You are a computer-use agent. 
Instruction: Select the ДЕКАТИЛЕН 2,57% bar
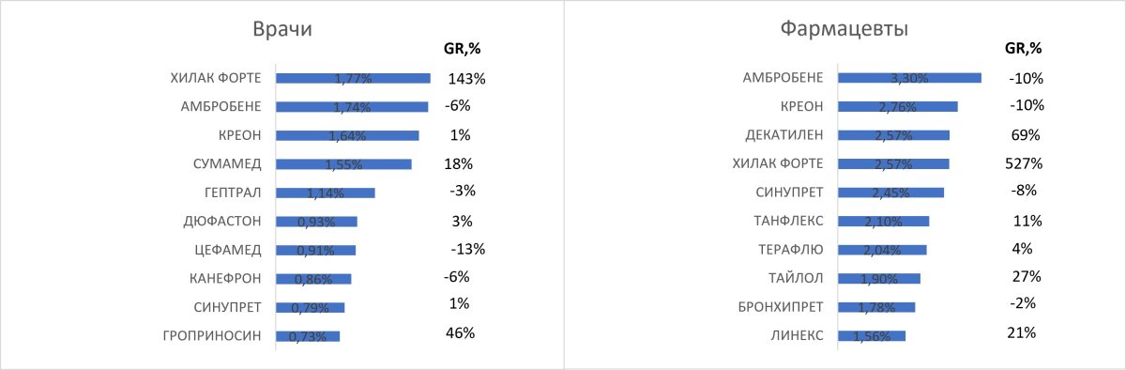point(893,135)
